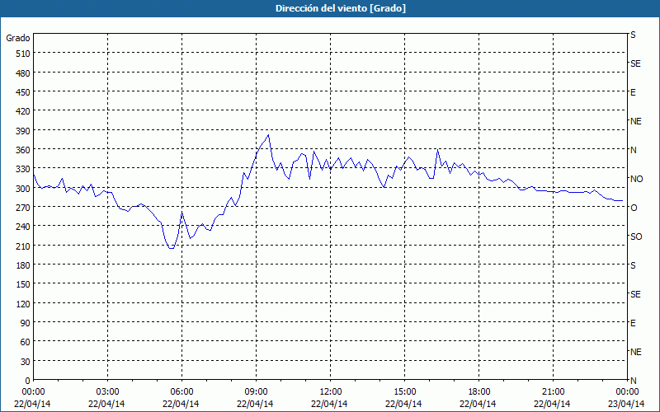660x412 pixels.
Task: Click the SO compass label on right axis
Action: coord(636,236)
